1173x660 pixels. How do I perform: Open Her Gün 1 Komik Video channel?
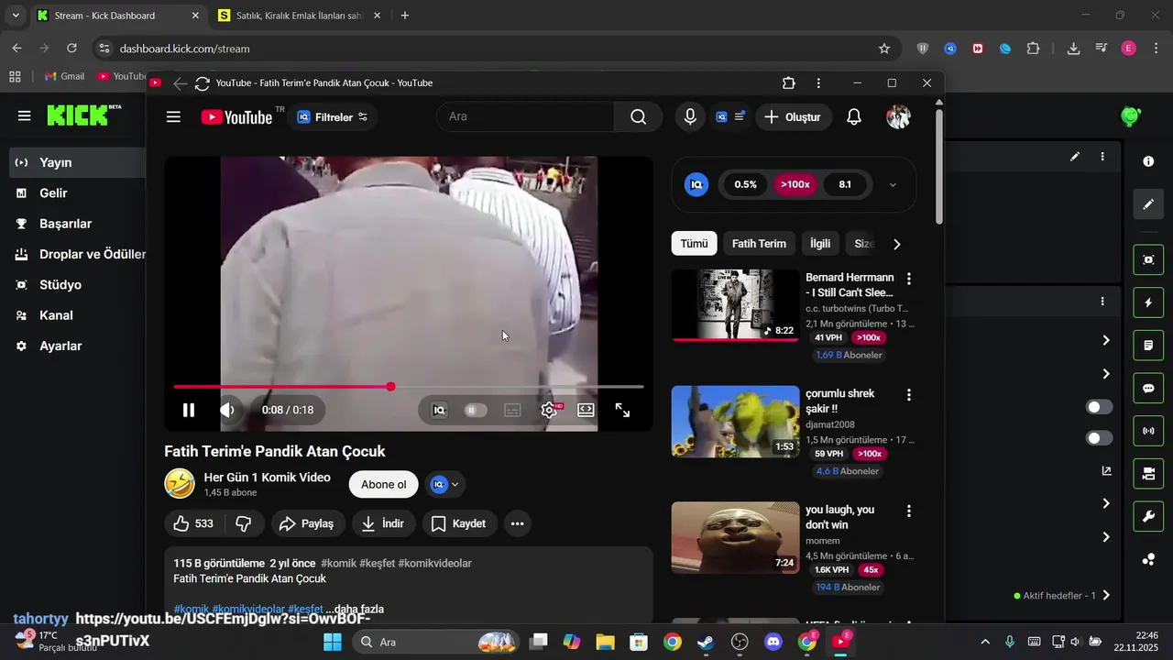click(x=267, y=477)
